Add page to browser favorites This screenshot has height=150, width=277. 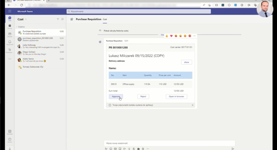pyautogui.click(x=209, y=5)
